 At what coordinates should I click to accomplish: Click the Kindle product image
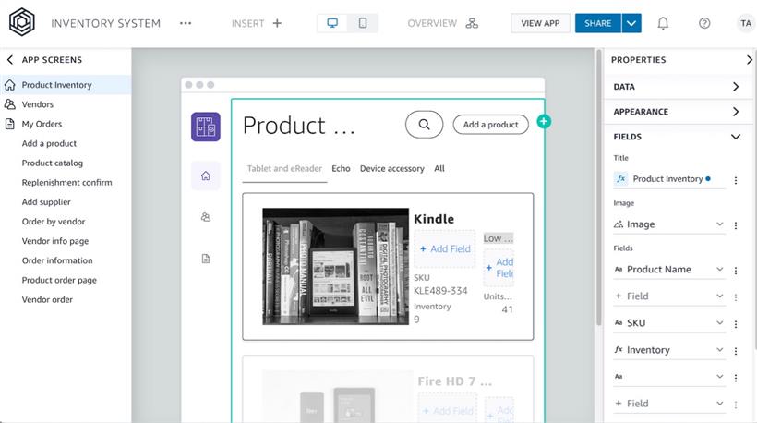tap(335, 267)
